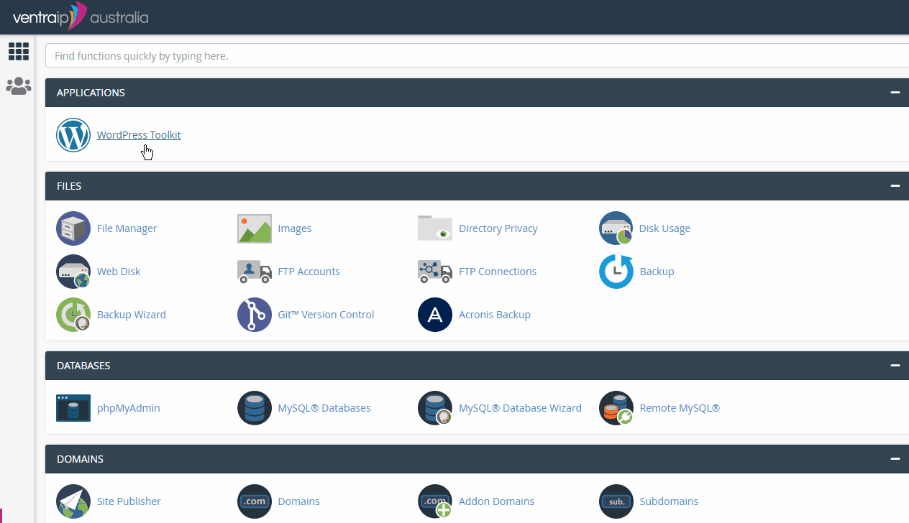Click the Disk Usage link

click(x=665, y=228)
